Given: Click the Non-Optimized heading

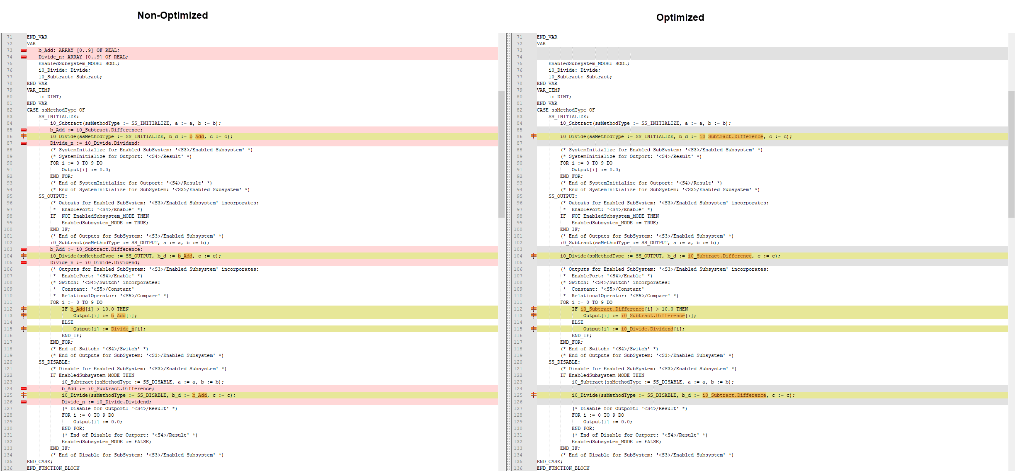Looking at the screenshot, I should pos(172,15).
